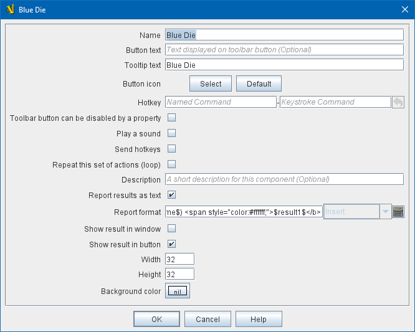This screenshot has height=332, width=415.
Task: Click the Vassal icon in title bar
Action: [10, 10]
